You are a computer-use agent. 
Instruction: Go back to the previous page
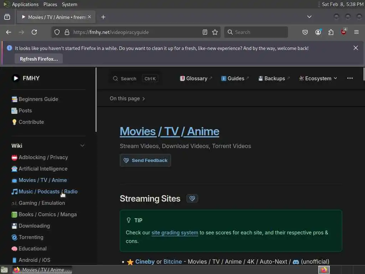(x=9, y=32)
